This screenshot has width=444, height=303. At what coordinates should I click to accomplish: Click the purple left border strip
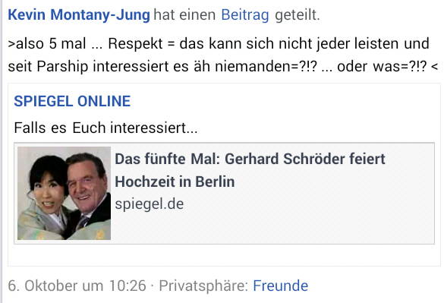click(1, 151)
